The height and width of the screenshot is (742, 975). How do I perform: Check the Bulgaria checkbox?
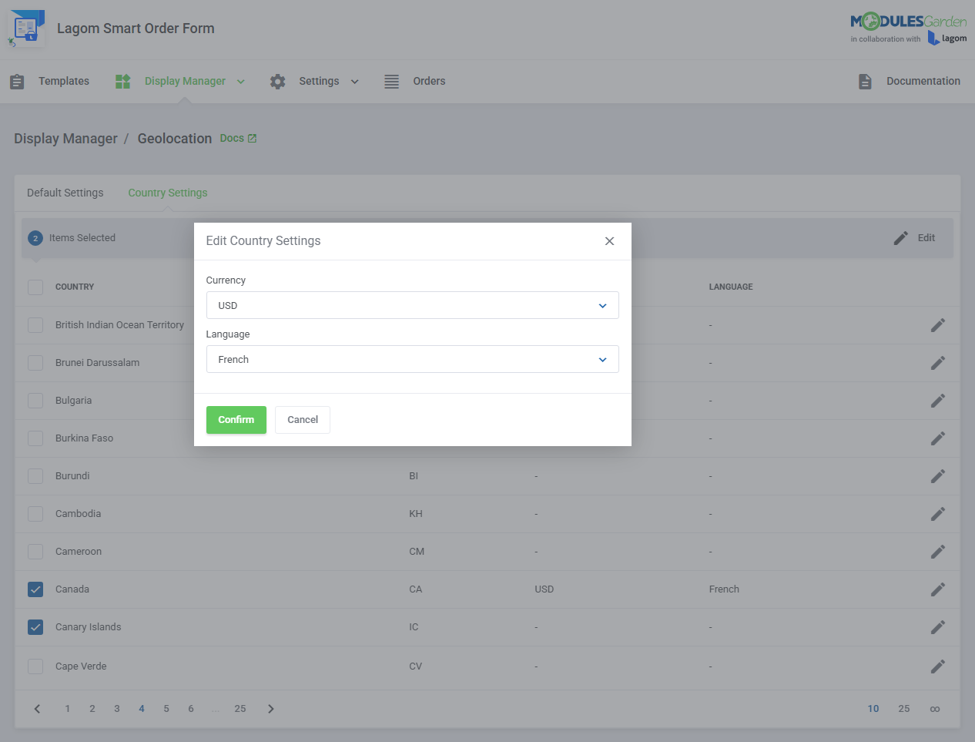tap(35, 401)
